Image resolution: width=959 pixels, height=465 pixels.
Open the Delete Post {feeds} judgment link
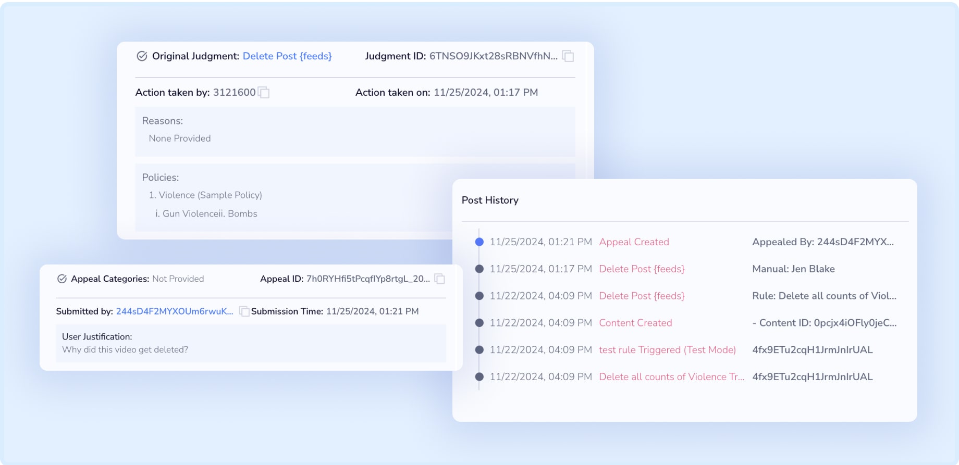pos(287,56)
